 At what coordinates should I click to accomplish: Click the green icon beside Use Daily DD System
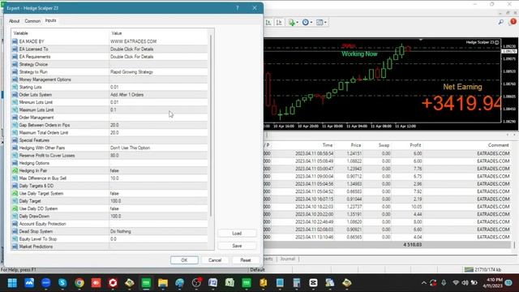pos(15,208)
